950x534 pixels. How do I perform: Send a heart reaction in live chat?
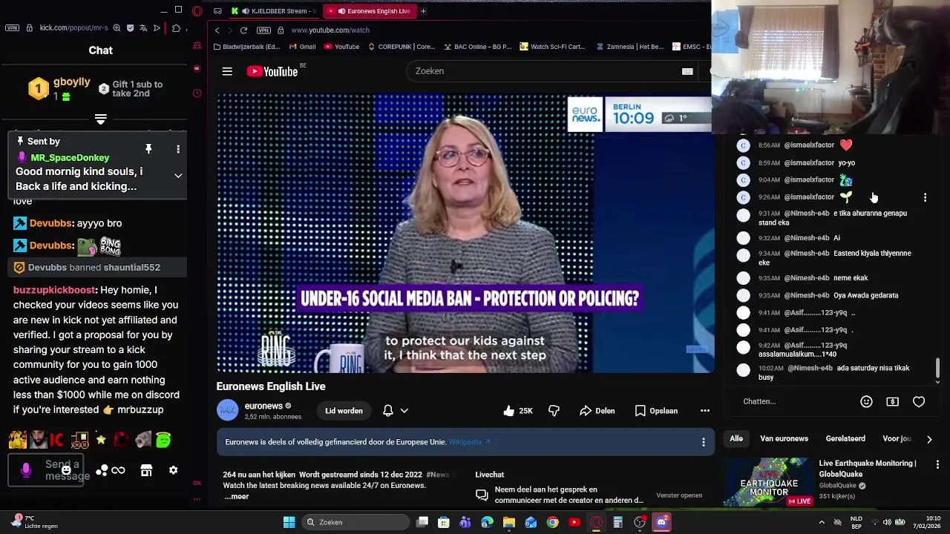coord(919,401)
